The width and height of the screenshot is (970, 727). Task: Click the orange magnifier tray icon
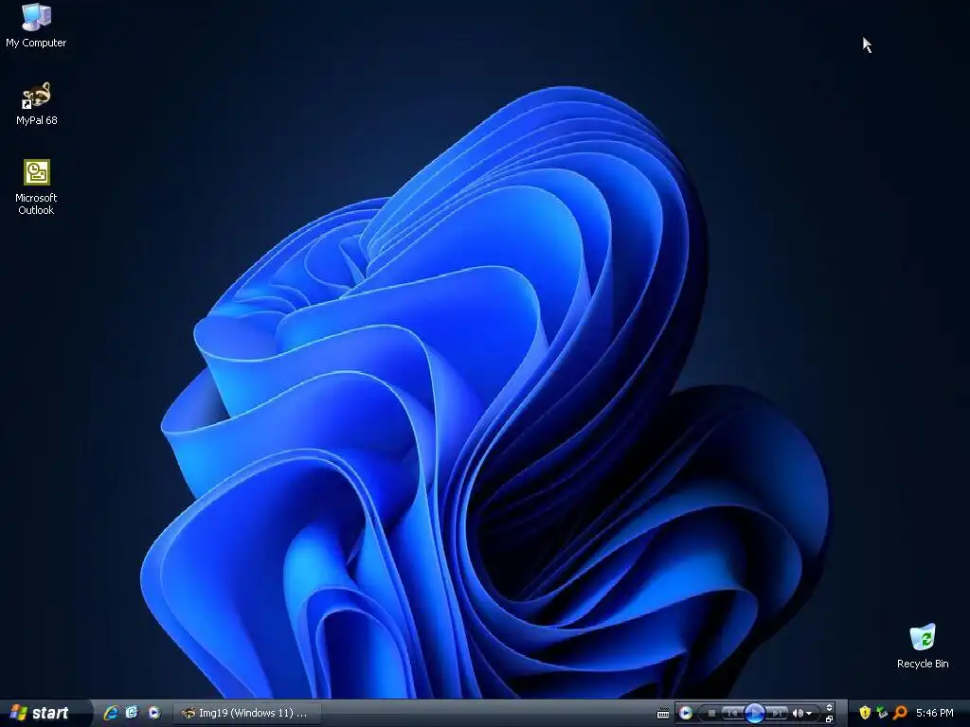pos(900,713)
